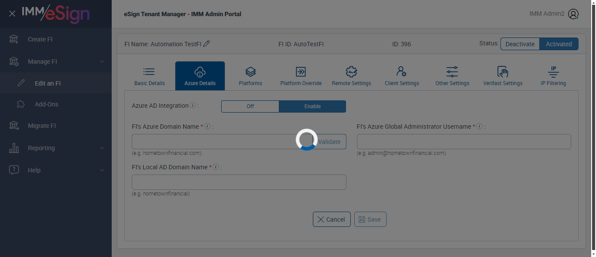
Task: Click the 'ID: 396' text
Action: tap(401, 44)
